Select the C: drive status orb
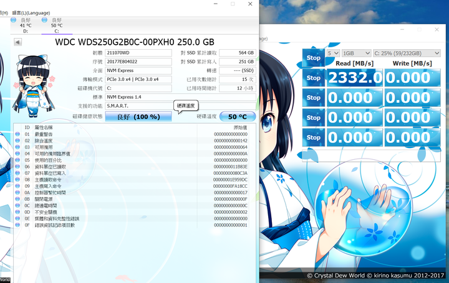 click(44, 20)
